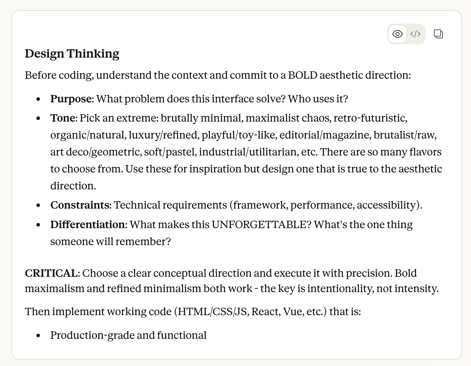Viewport: 471px width, 366px height.
Task: Click the word UNFORGETTABLE
Action: coord(261,225)
